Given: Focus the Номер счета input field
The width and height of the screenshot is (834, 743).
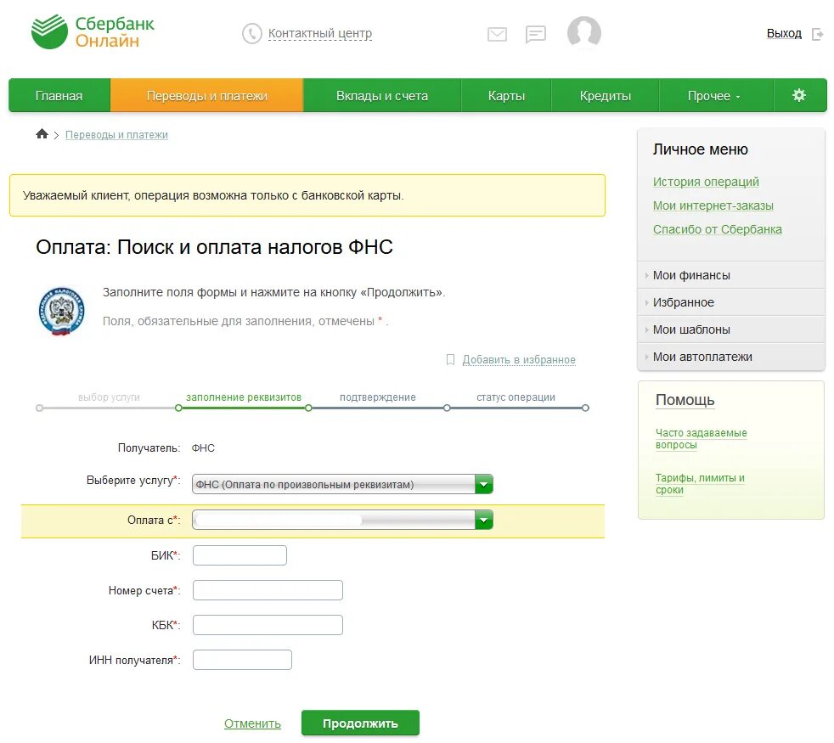Looking at the screenshot, I should point(268,590).
